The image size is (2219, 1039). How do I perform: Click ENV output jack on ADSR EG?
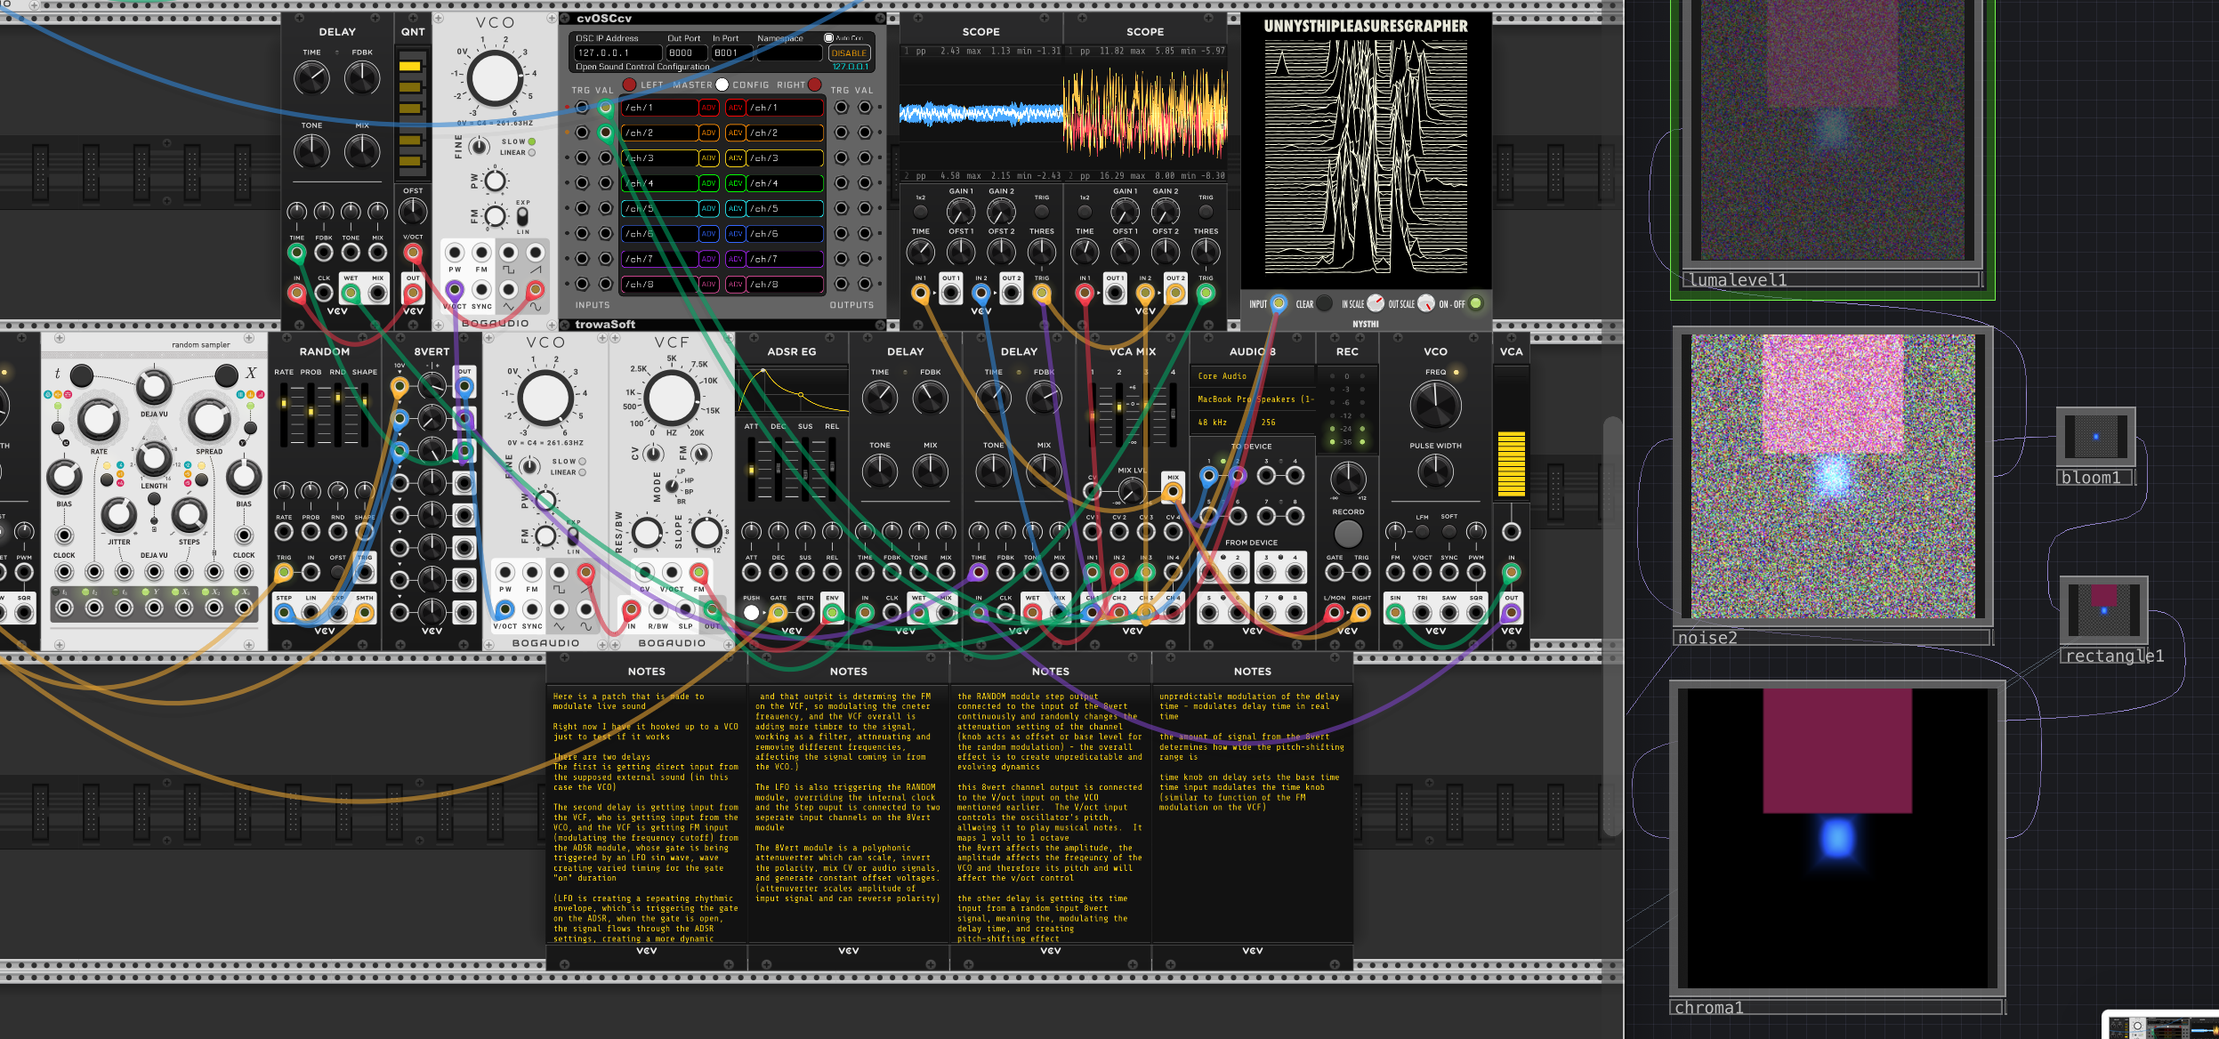(832, 613)
